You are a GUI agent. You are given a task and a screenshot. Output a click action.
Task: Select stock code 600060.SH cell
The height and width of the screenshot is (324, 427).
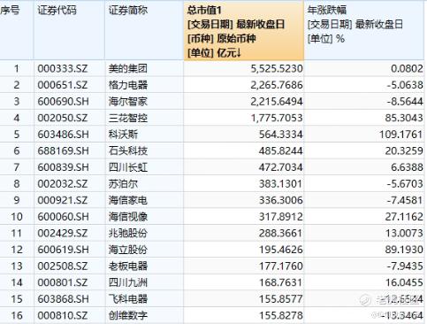[x=69, y=217]
